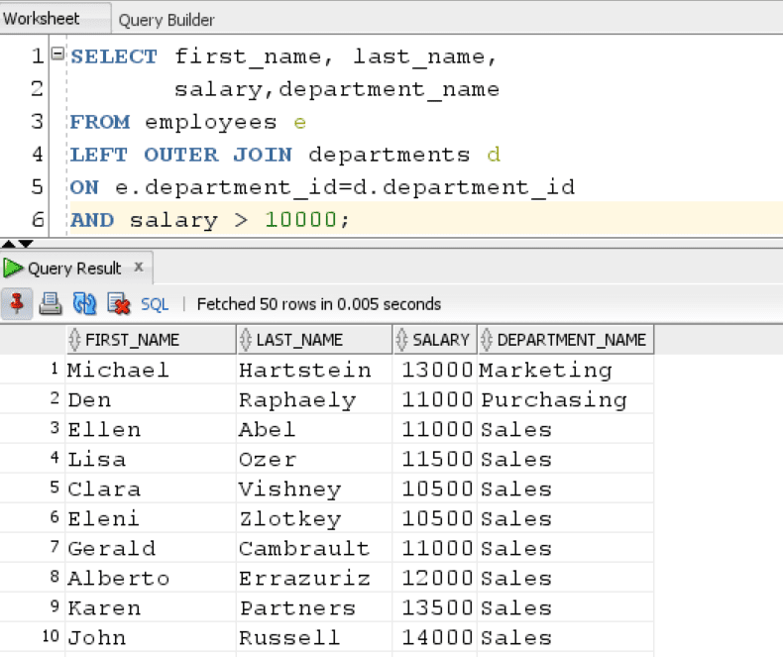Sort using the LAST_NAME column sort icon
Image resolution: width=783 pixels, height=657 pixels.
point(245,340)
